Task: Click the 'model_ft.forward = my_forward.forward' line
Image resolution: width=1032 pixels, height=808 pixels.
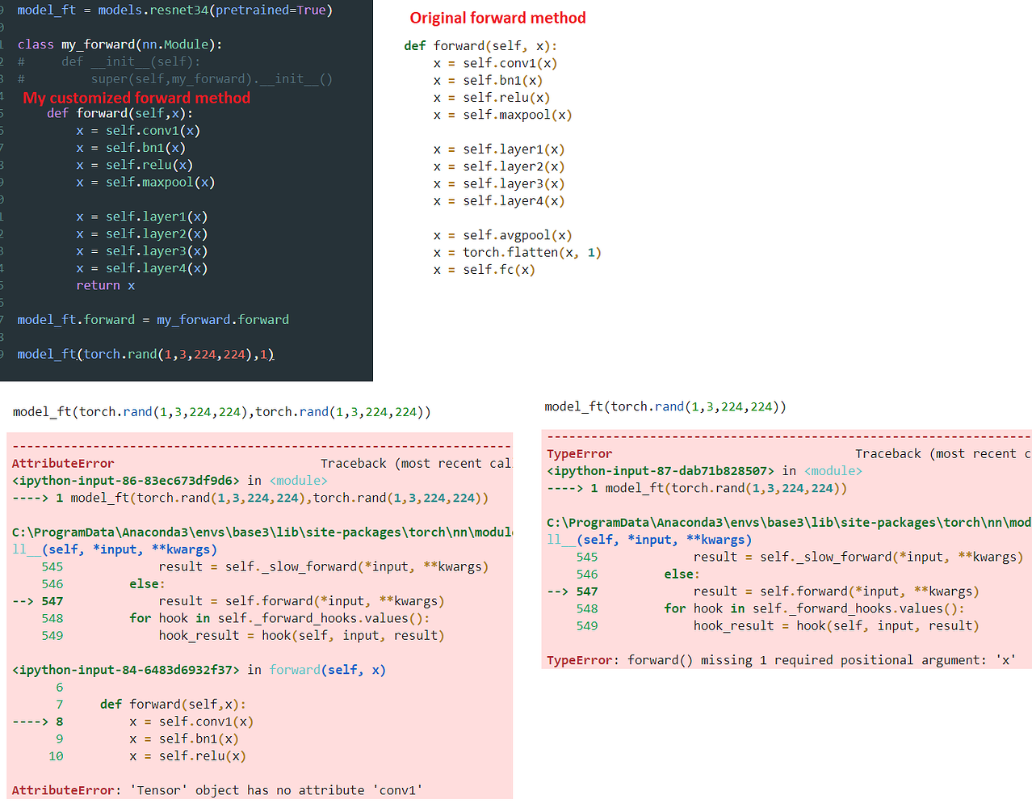Action: coord(153,320)
